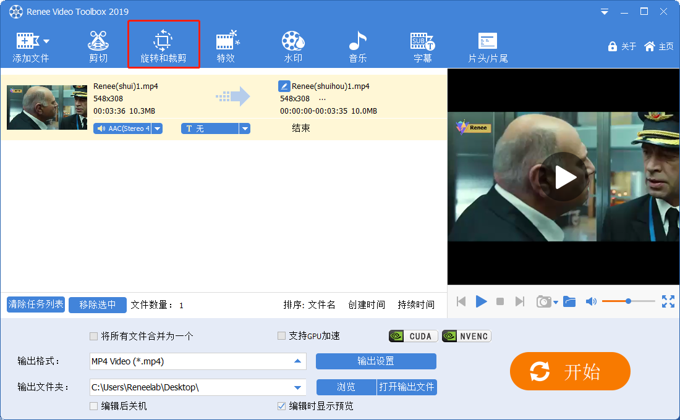Screen dimensions: 680x420
Task: Click the Renee Video Toolbox film reel logo
Action: 16,12
